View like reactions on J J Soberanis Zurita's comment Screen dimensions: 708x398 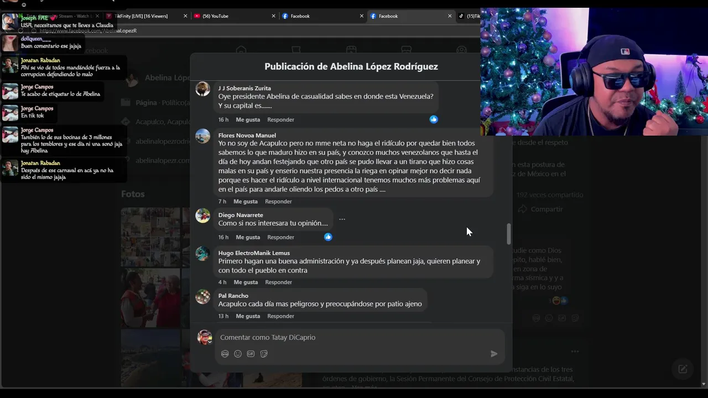pos(434,119)
